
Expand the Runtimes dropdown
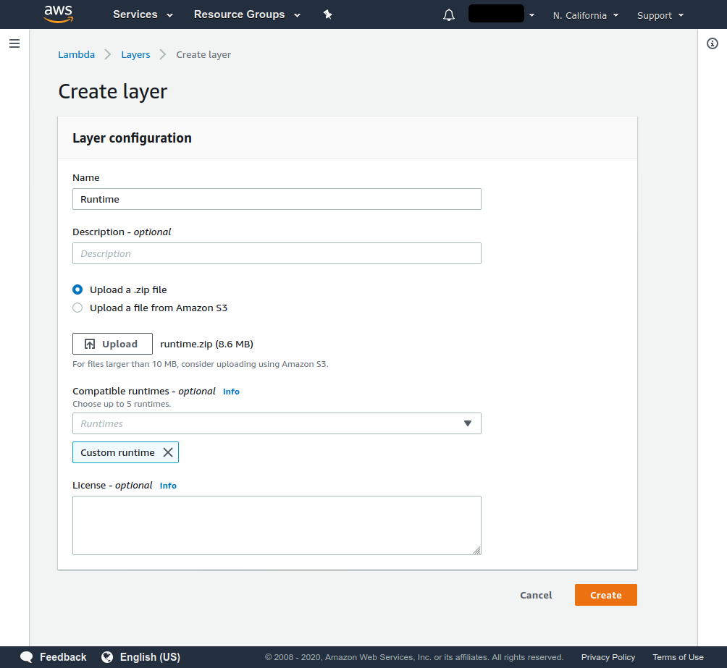click(277, 423)
